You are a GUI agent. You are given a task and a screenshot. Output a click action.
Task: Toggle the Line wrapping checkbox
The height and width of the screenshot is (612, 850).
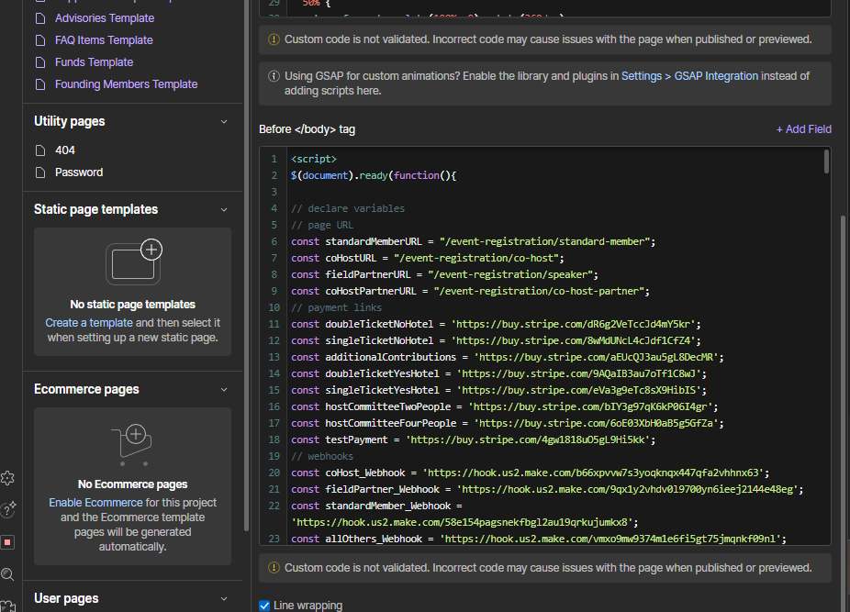coord(264,606)
